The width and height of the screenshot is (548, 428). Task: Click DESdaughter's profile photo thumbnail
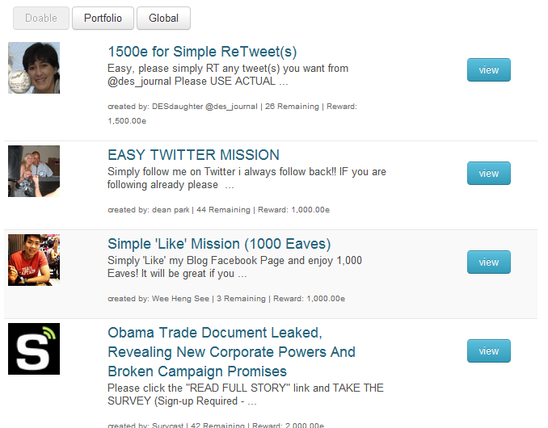[x=34, y=68]
